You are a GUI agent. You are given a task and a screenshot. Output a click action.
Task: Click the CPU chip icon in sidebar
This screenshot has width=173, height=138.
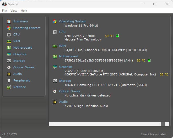(9, 34)
